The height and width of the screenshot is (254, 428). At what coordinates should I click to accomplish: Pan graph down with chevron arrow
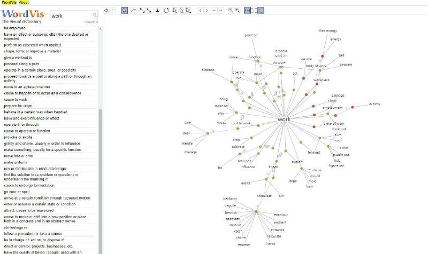tap(221, 10)
